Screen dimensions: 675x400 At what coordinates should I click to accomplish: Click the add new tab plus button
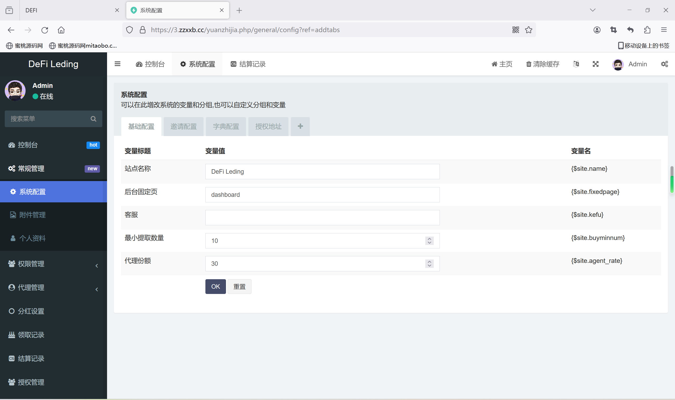(x=300, y=126)
